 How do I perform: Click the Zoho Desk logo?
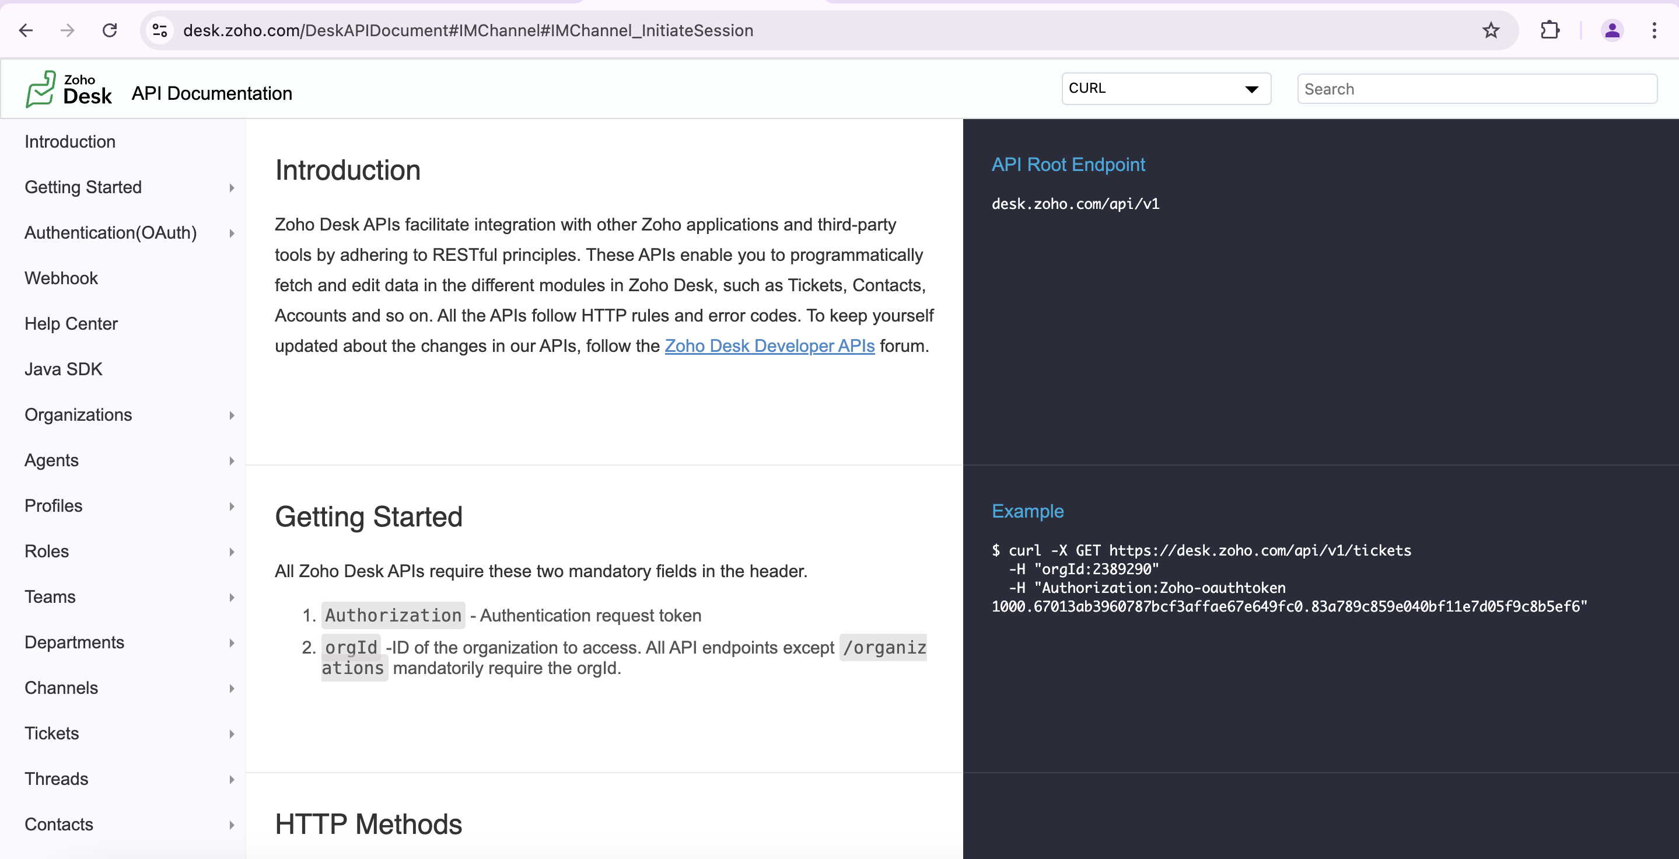tap(69, 89)
